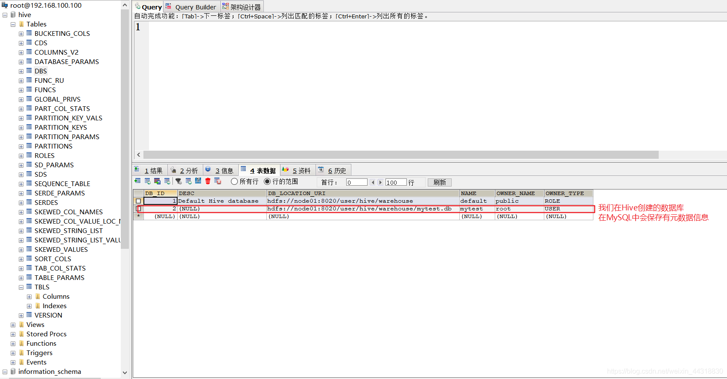Click the OWNER_TYPE column header
The image size is (727, 379).
tap(569, 193)
